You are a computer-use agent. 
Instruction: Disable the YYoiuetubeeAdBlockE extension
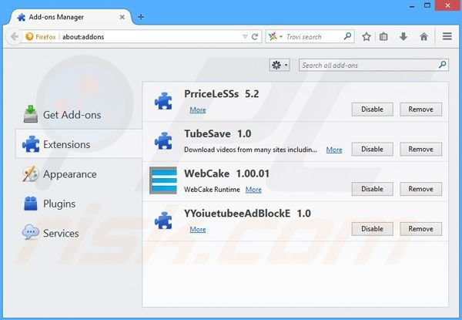tap(372, 228)
